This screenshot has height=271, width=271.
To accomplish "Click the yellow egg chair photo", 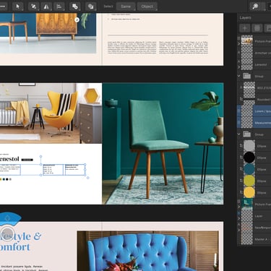I will [x=51, y=113].
